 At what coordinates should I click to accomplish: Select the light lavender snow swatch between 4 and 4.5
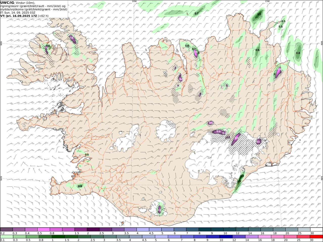143,230
